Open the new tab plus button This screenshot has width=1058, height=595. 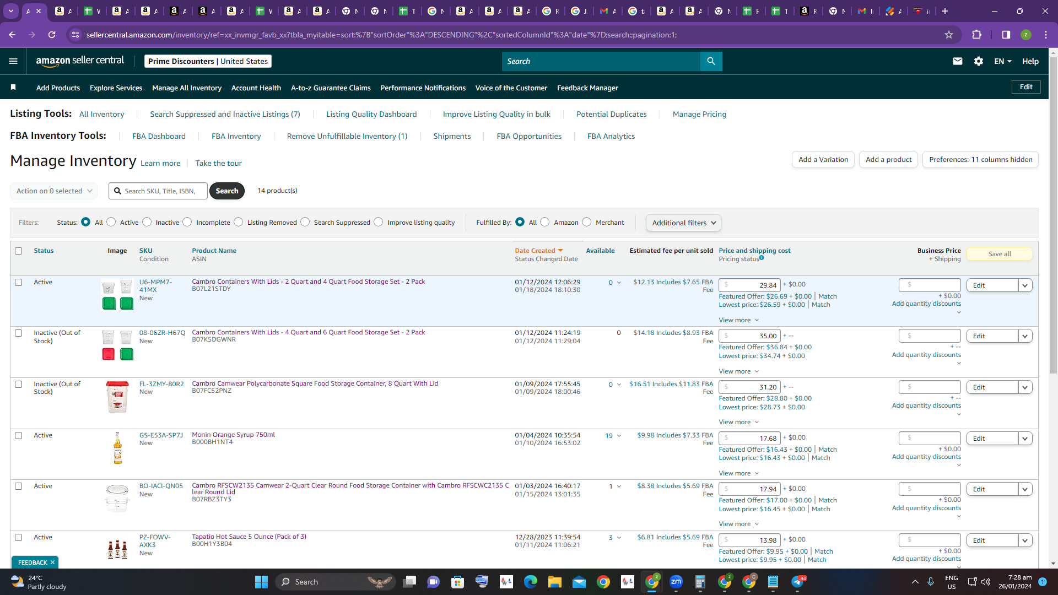tap(945, 11)
